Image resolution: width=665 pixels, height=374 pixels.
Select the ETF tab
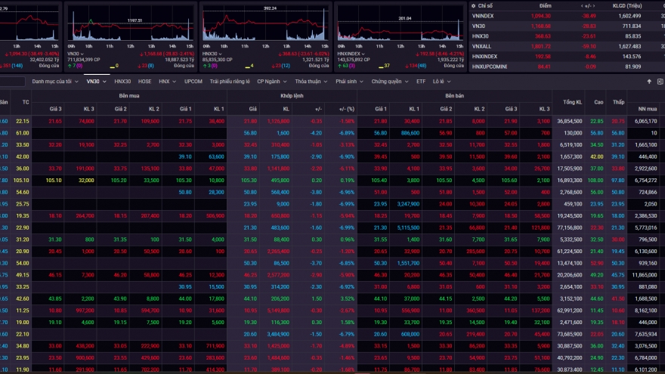[x=421, y=81]
